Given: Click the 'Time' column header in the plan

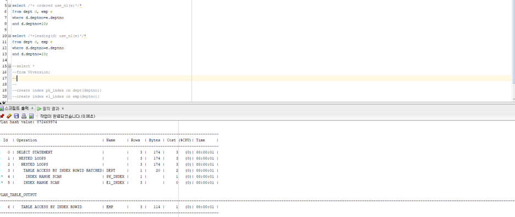Looking at the screenshot, I should [x=200, y=140].
